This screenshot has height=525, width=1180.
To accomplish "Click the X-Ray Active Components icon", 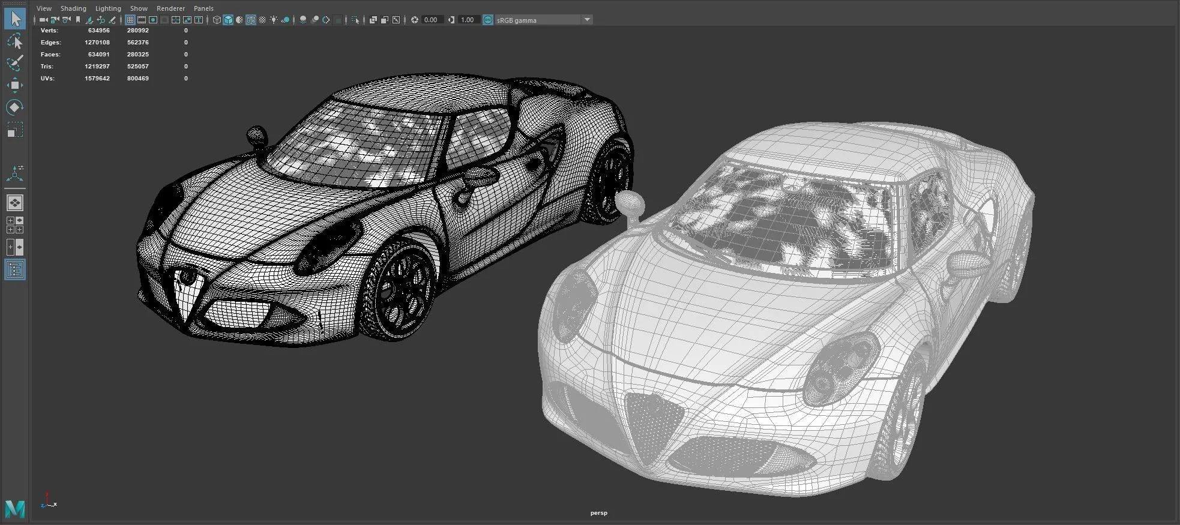I will 385,20.
